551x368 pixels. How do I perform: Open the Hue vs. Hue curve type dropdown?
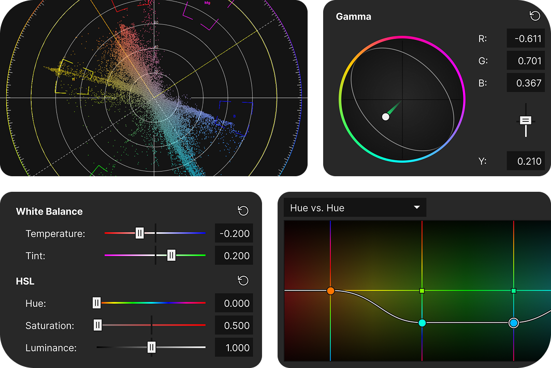(x=355, y=207)
